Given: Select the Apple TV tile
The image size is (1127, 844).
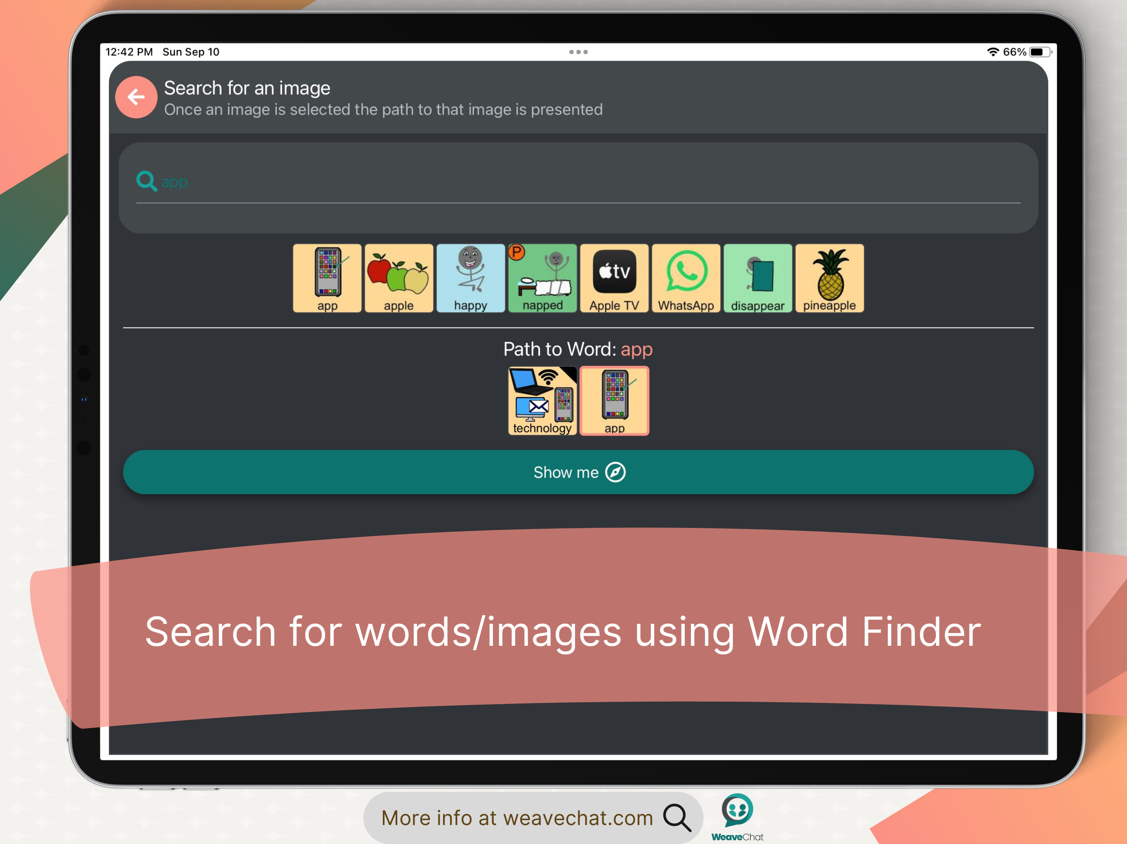Looking at the screenshot, I should (614, 278).
